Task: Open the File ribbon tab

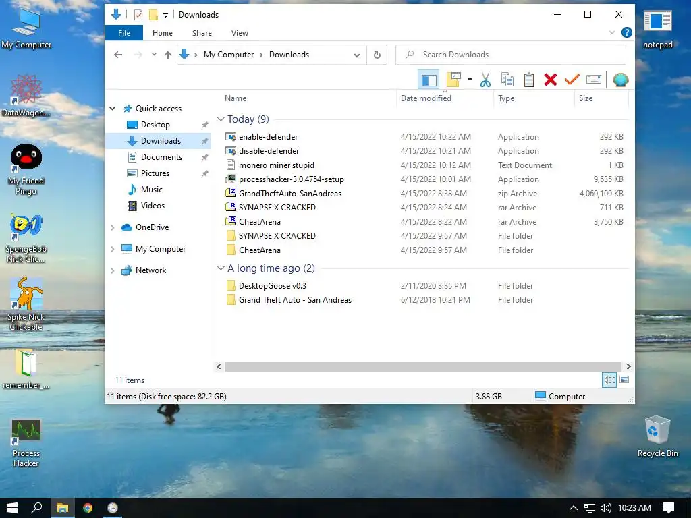Action: tap(124, 33)
